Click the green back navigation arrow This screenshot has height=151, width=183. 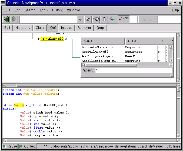click(6, 19)
